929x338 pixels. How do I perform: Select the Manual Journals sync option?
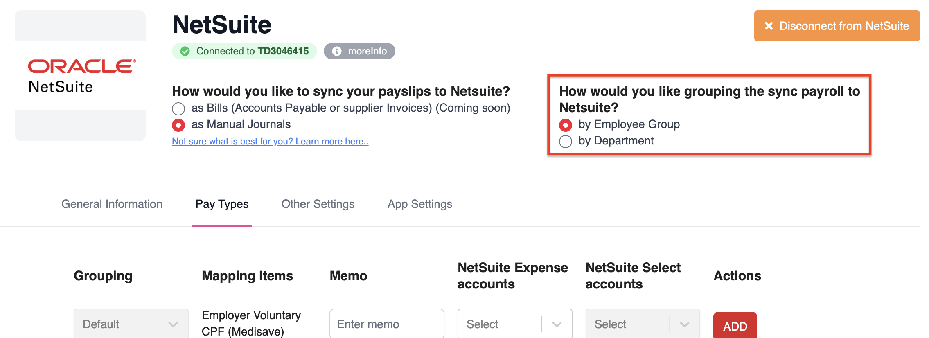tap(178, 125)
